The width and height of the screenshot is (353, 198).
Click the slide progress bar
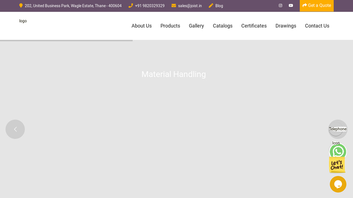click(x=67, y=40)
